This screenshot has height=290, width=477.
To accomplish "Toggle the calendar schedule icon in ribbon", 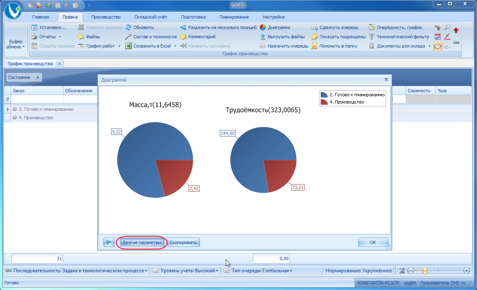I will click(437, 37).
